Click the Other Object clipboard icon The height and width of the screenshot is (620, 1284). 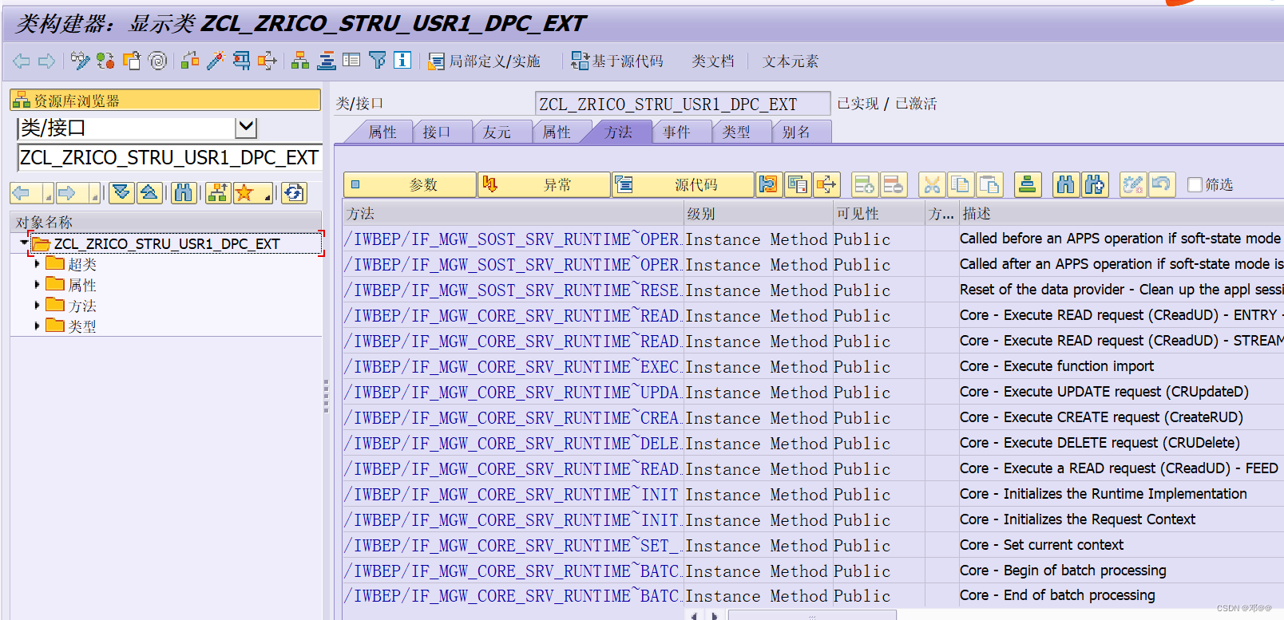[132, 61]
